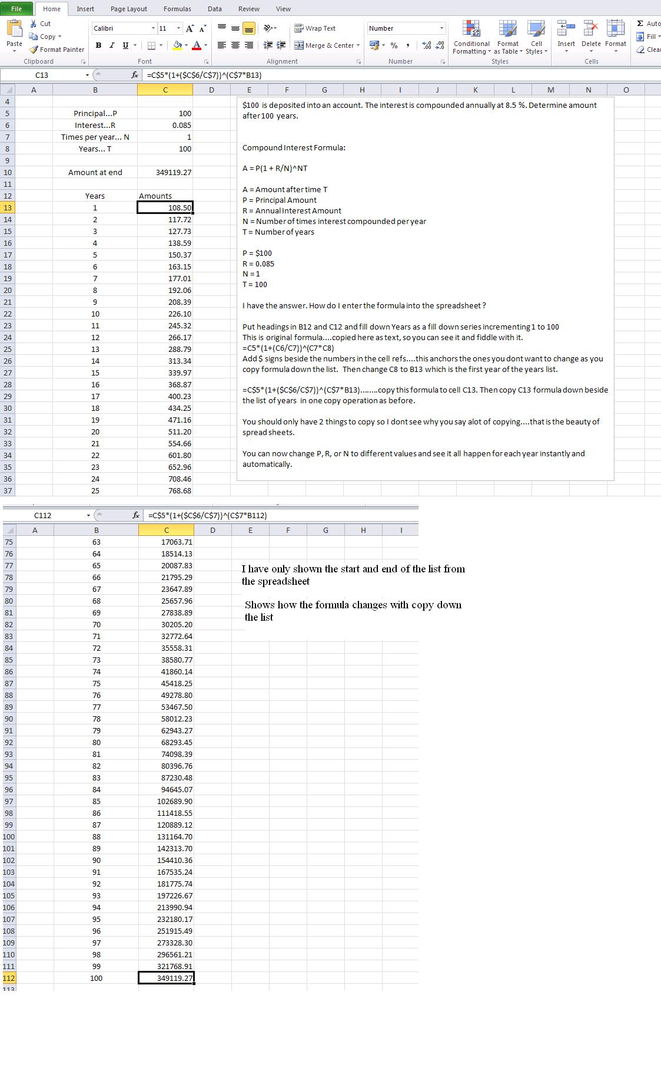
Task: Toggle Bold formatting
Action: 98,45
